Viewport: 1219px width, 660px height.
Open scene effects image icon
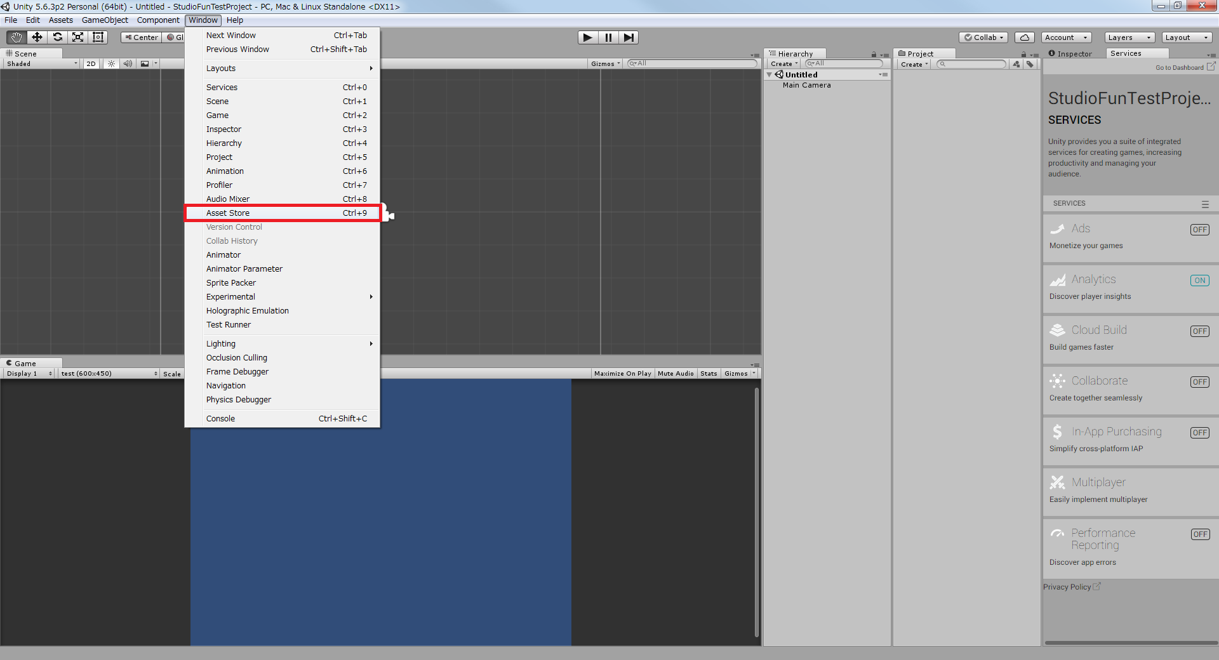(145, 63)
